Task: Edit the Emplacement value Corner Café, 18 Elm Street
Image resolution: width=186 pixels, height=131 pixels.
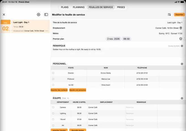Action: [167, 28]
